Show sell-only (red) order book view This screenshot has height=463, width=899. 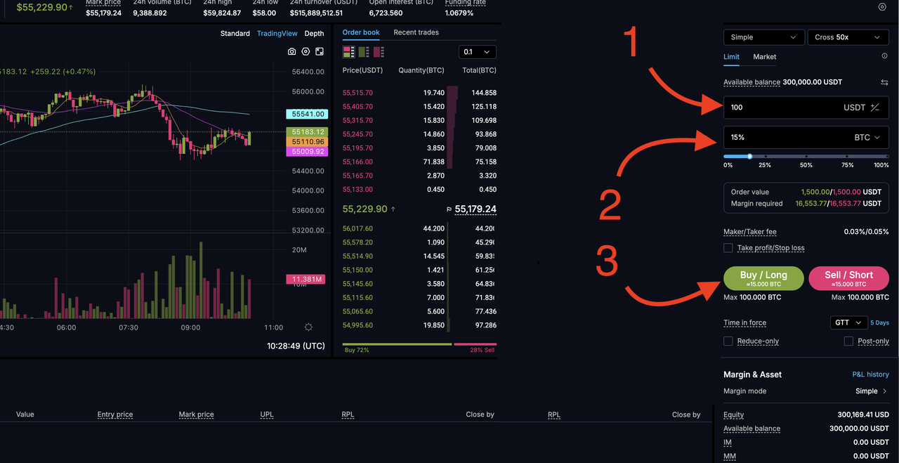click(379, 52)
